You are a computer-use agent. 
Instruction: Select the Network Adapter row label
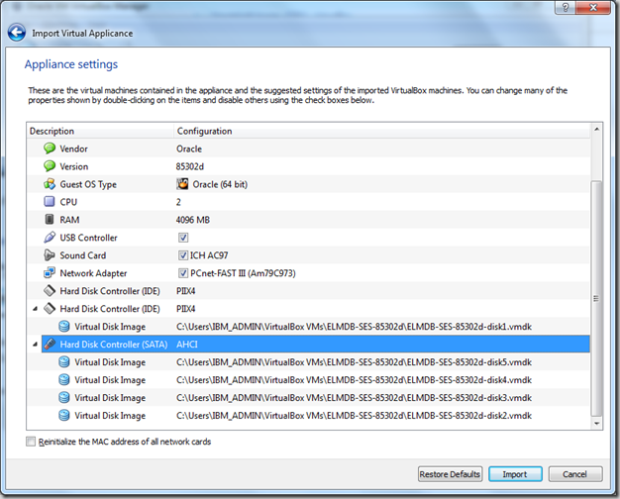tap(93, 273)
